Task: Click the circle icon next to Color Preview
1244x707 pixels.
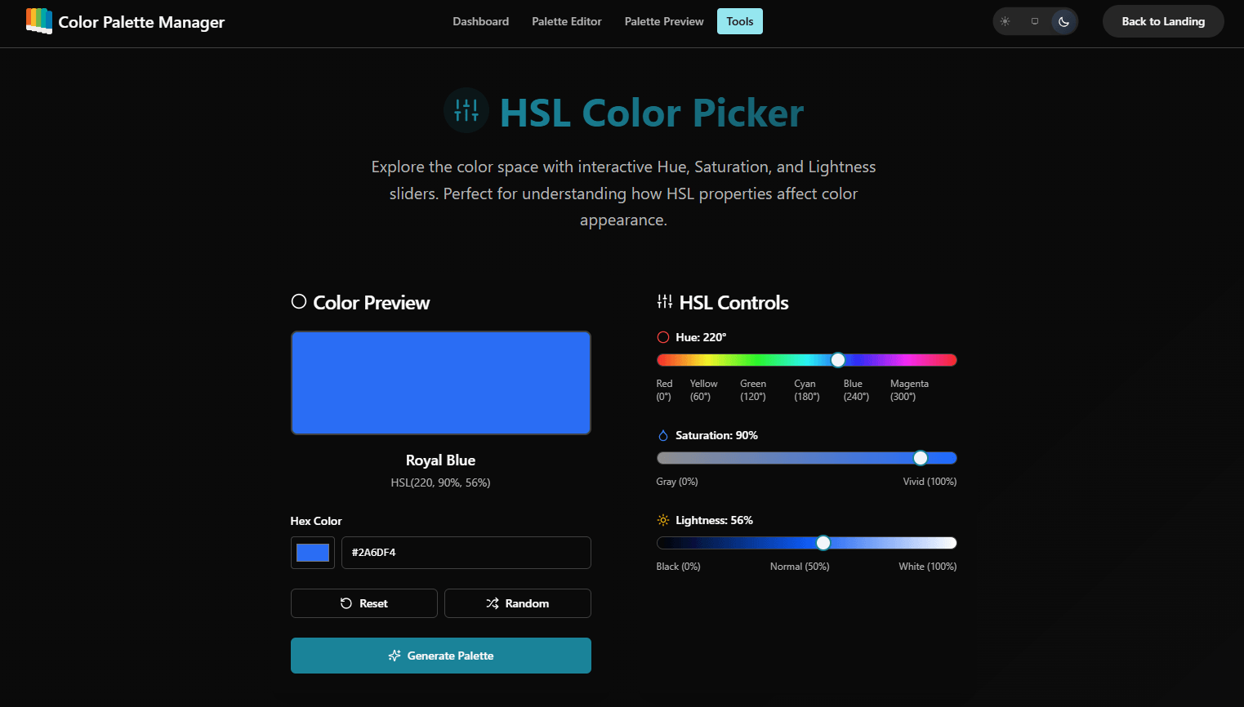Action: coord(299,302)
